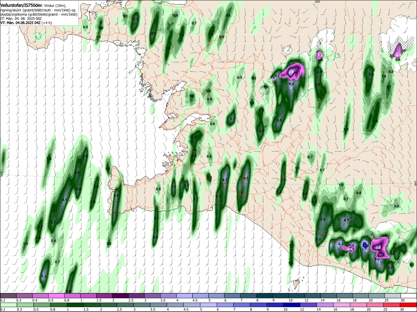The height and width of the screenshot is (312, 417).
Task: Click the 'slydda/snjókoma' description line in header
Action: coord(39,15)
